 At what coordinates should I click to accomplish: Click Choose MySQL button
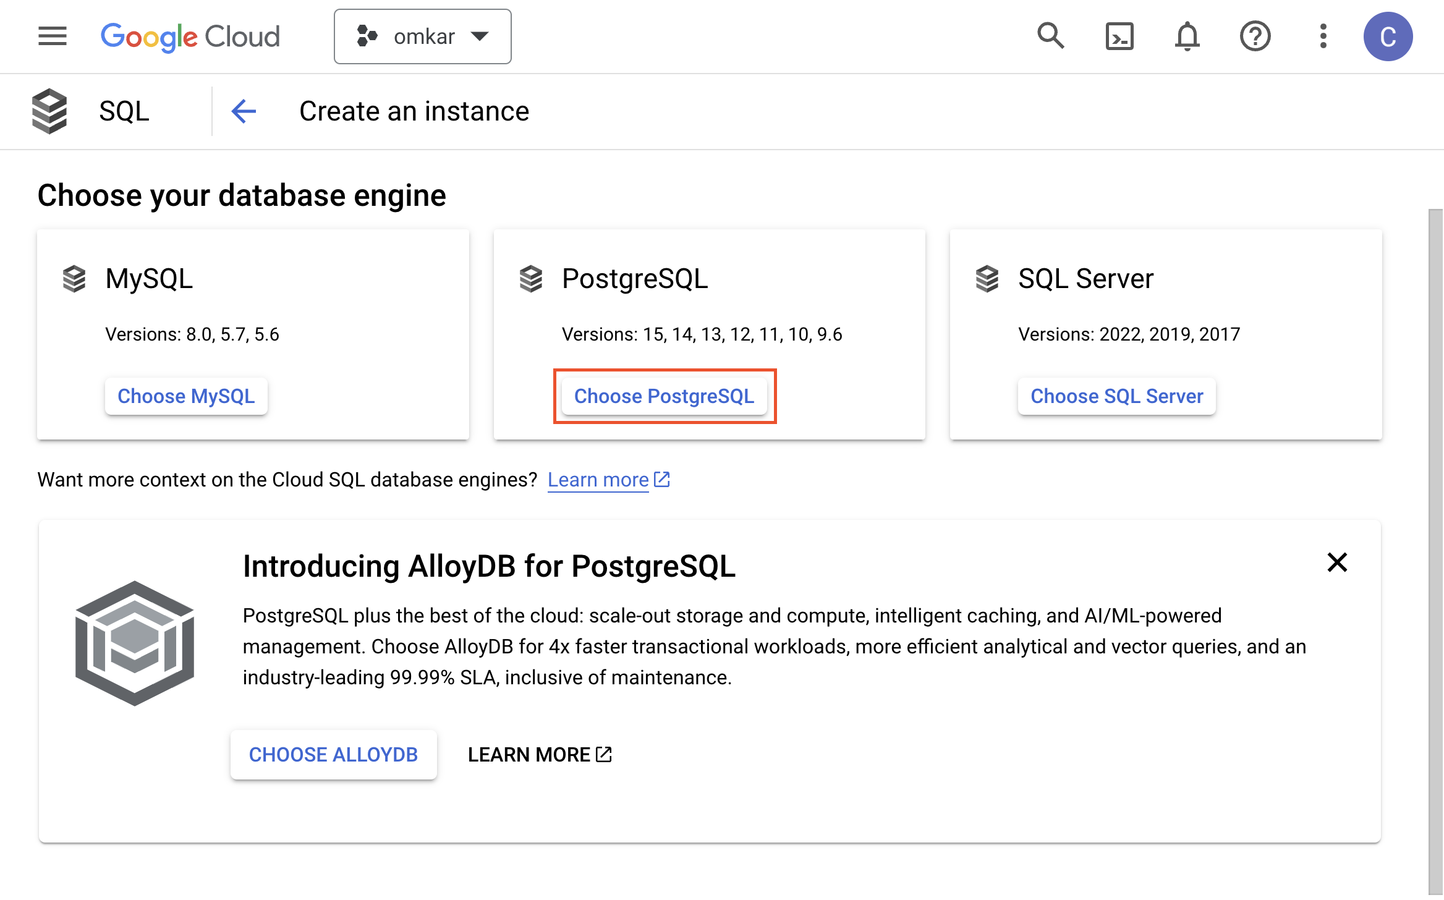[x=186, y=396]
